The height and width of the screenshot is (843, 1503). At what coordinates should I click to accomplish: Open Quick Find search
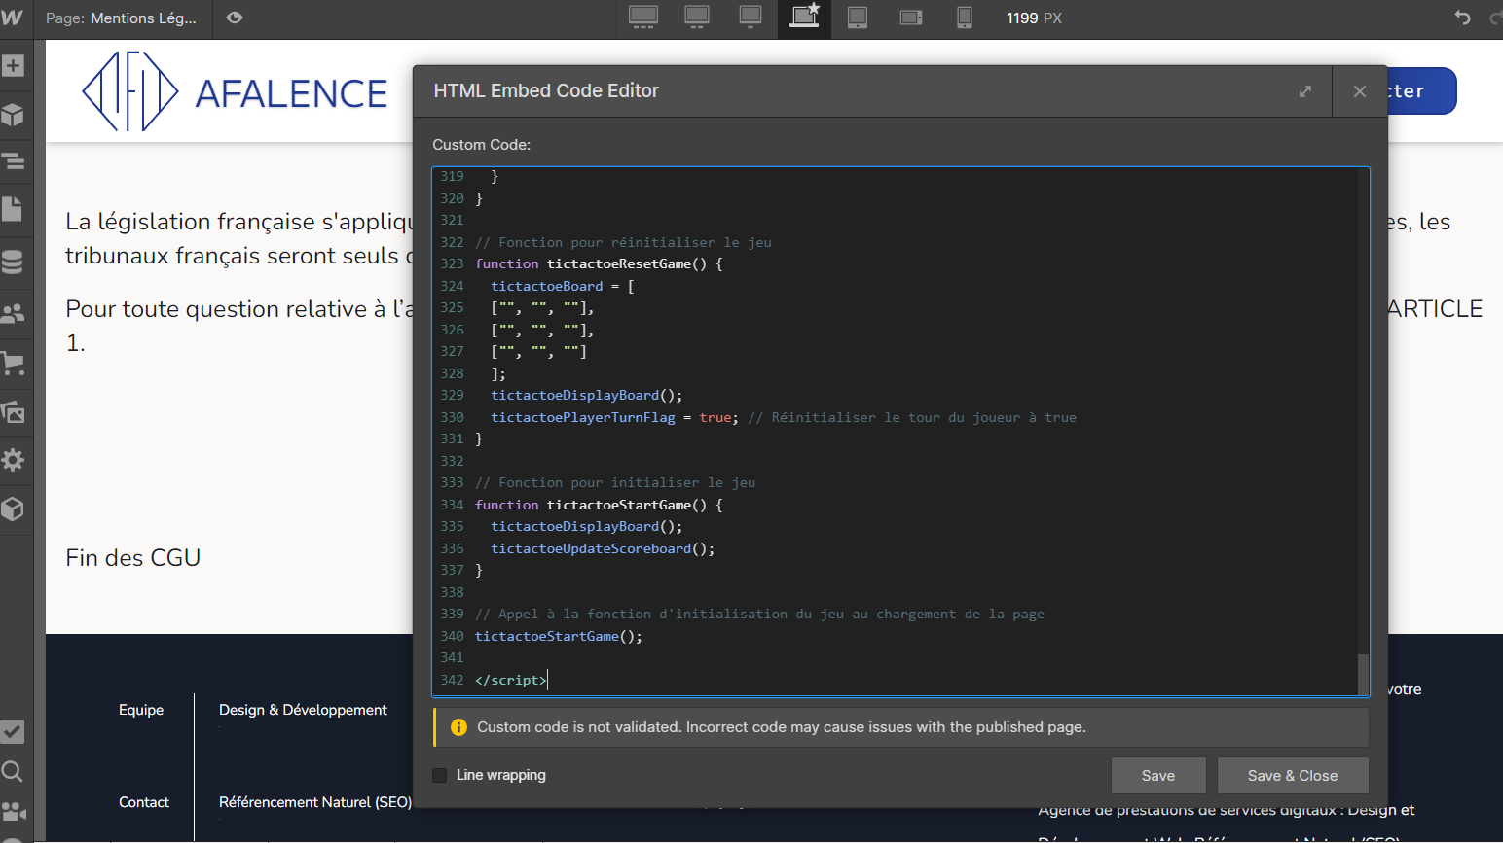click(13, 772)
